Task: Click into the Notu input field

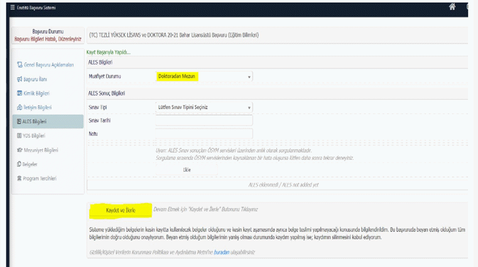Action: [x=204, y=133]
